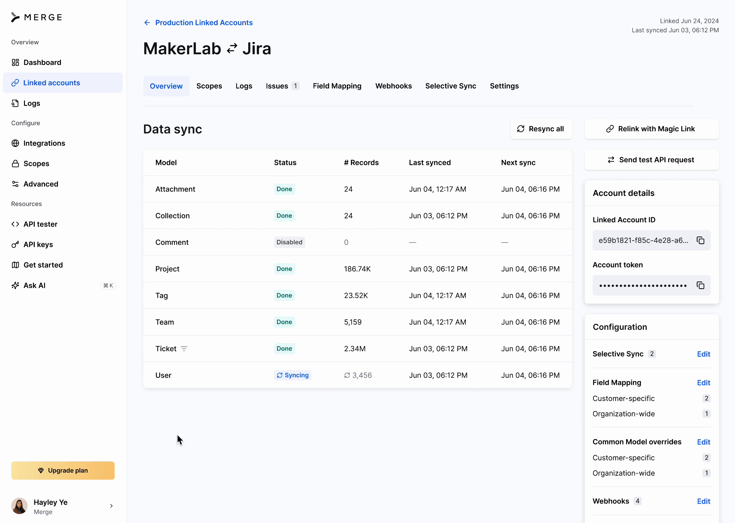Open the Webhooks tab
The height and width of the screenshot is (523, 735).
tap(393, 86)
